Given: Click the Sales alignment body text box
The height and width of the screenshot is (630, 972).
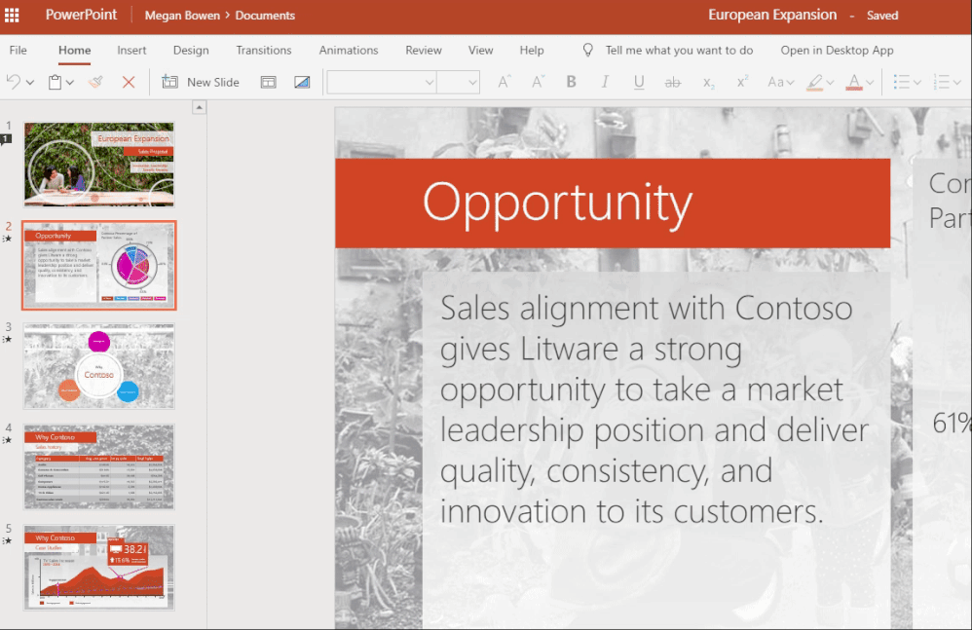Looking at the screenshot, I should point(655,410).
